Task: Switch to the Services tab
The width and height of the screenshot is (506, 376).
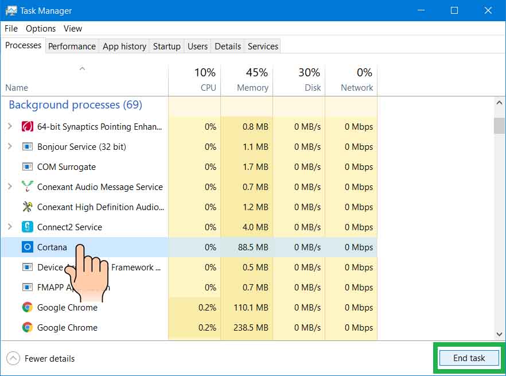Action: click(x=263, y=46)
